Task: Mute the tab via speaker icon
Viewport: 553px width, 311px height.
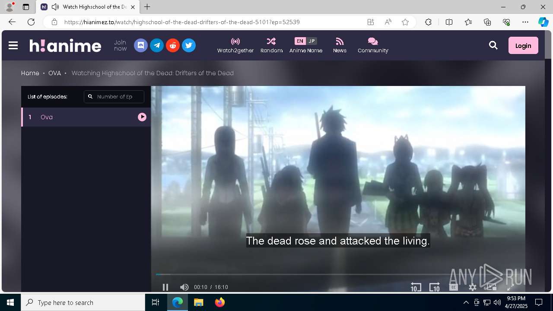Action: coord(55,7)
